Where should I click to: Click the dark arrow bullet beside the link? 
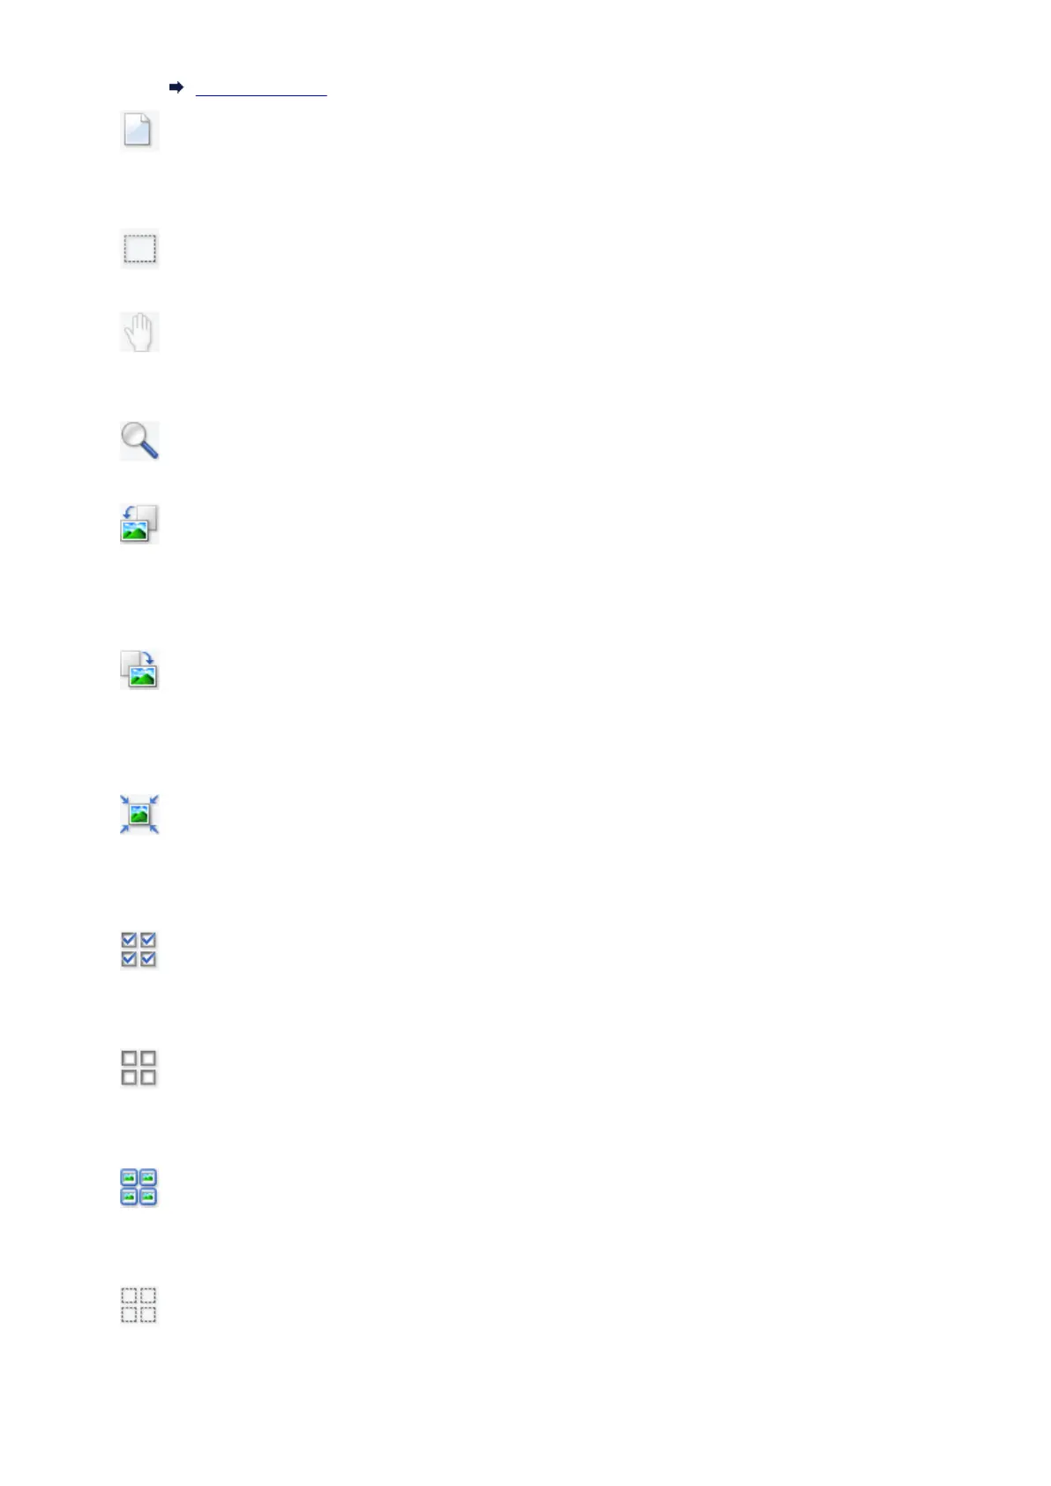click(176, 87)
